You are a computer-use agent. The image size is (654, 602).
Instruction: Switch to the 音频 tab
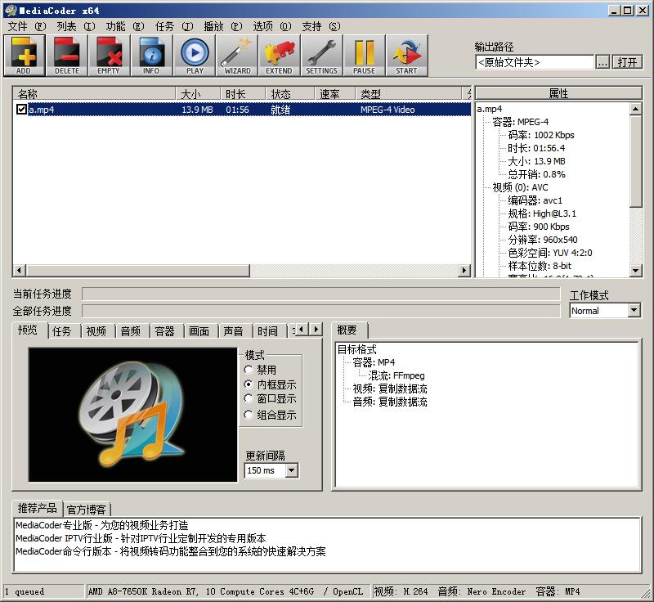coord(131,331)
